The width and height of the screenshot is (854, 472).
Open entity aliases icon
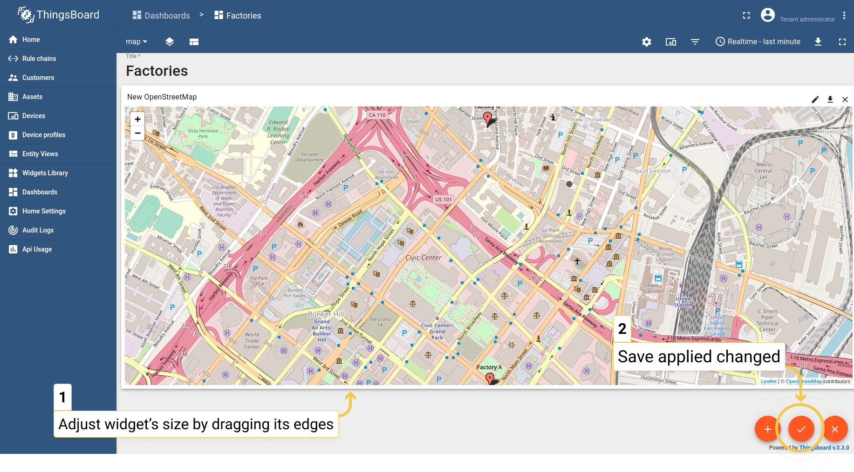(x=671, y=42)
